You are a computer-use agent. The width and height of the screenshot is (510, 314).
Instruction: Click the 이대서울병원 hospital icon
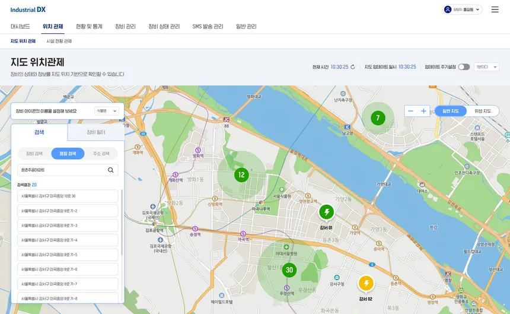286,247
